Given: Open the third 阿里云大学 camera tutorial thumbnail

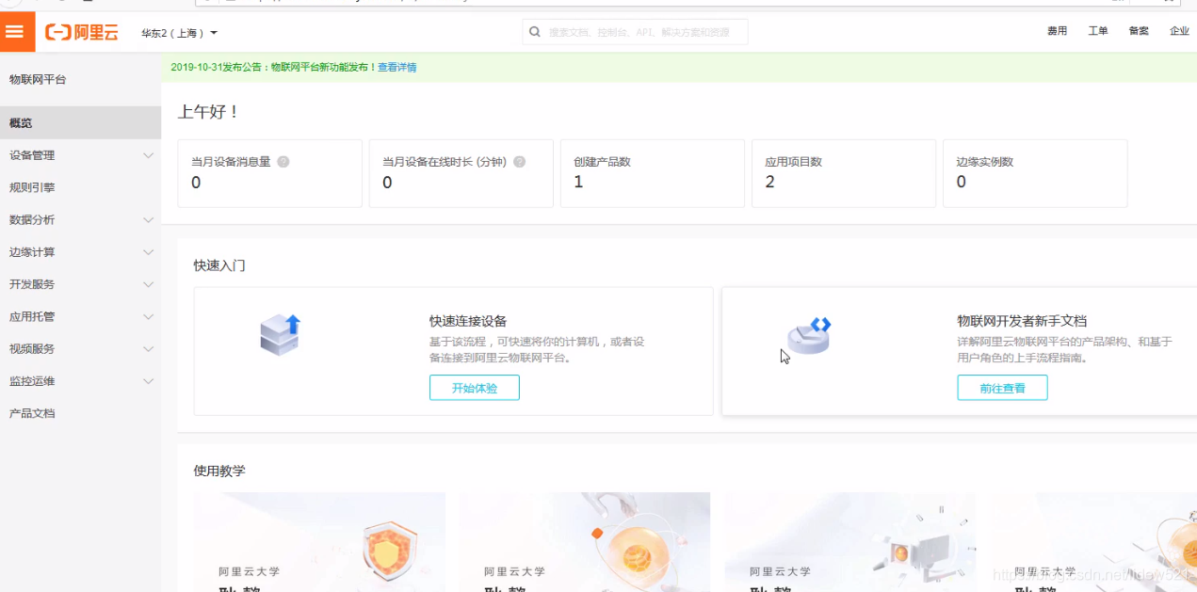Looking at the screenshot, I should coord(850,542).
